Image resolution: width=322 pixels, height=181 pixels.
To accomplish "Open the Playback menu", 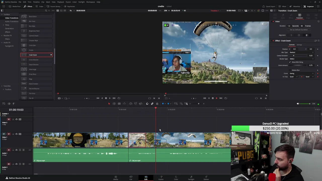I will [x=61, y=2].
